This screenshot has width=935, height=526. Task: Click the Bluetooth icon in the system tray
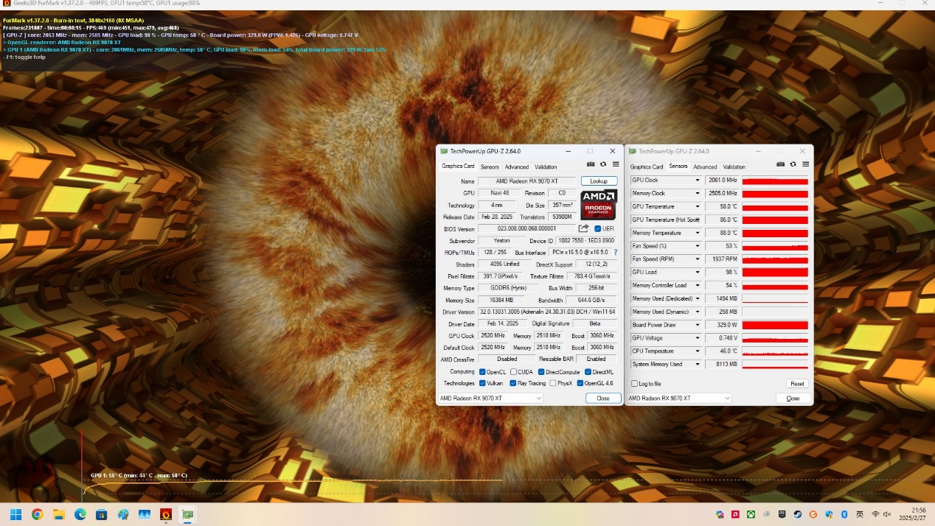pos(844,514)
